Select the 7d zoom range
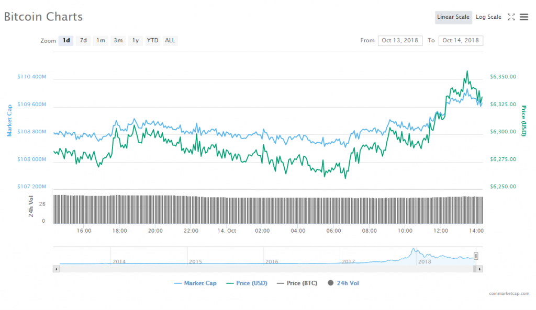Image resolution: width=536 pixels, height=310 pixels. [83, 40]
